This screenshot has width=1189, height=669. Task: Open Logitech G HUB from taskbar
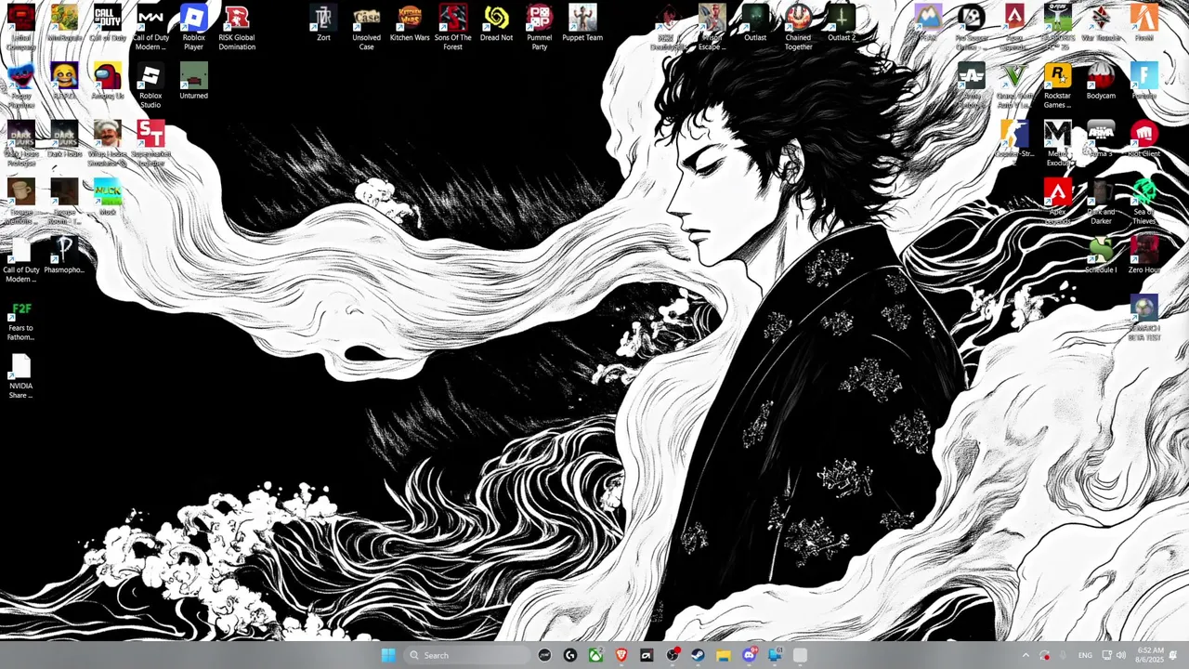[570, 655]
